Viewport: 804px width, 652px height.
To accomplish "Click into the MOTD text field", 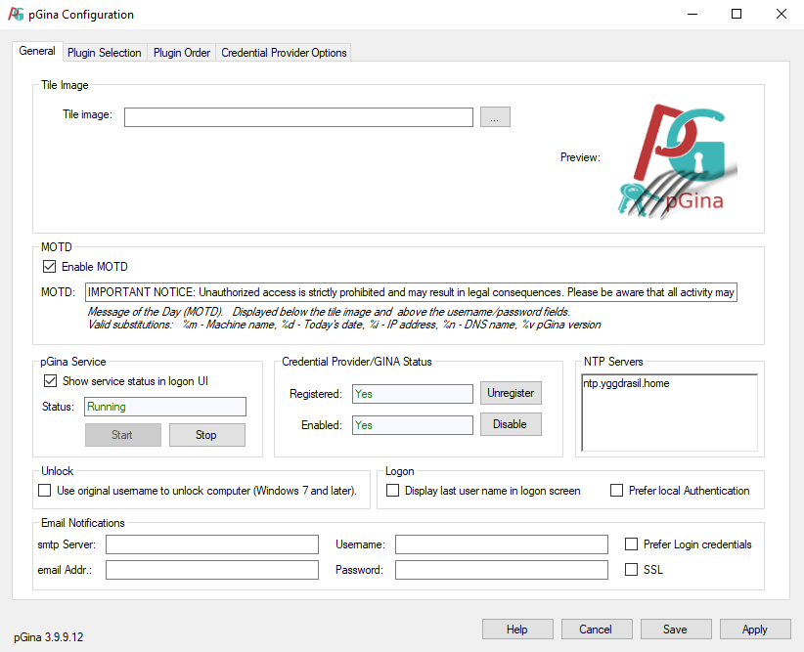I will tap(411, 292).
